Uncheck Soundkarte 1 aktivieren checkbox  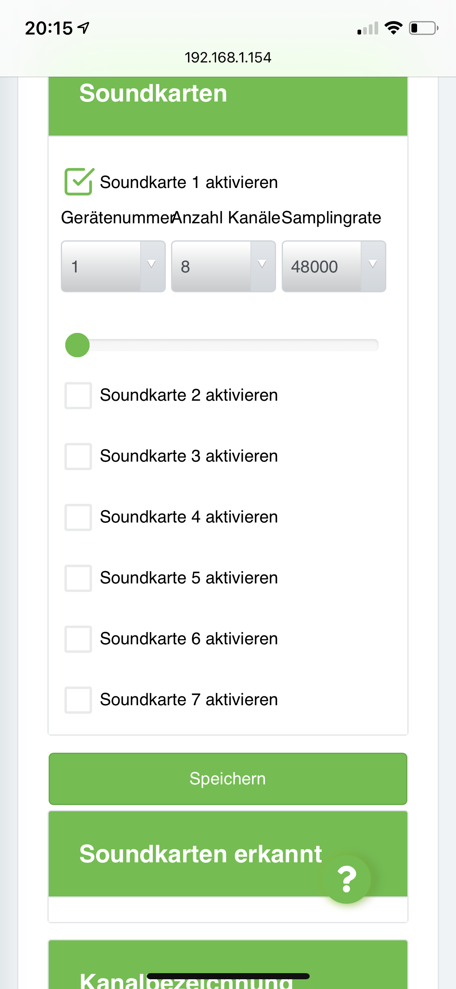pyautogui.click(x=79, y=182)
